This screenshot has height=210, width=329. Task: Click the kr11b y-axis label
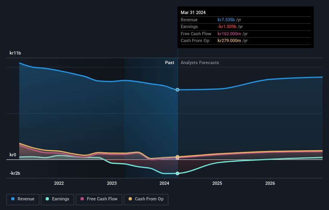15,53
